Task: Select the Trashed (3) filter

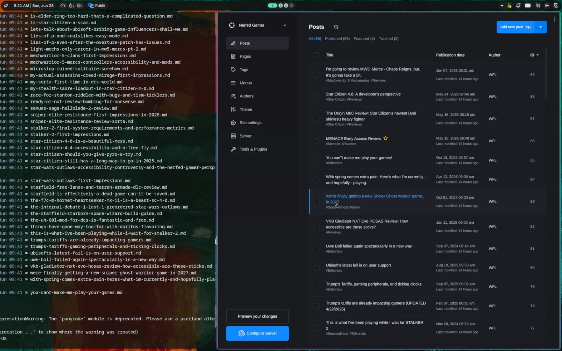Action: [388, 39]
